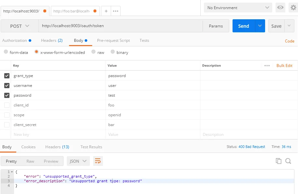Open search in response magnifier icon
Viewport: 298px width, 194px height.
288,161
